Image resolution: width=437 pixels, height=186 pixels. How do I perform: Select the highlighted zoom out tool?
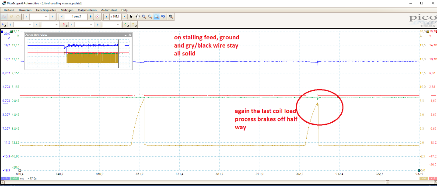click(x=156, y=17)
